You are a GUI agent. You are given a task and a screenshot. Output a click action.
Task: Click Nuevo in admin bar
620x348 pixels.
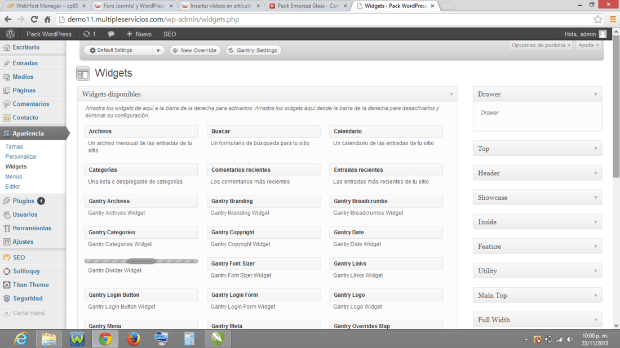pos(139,34)
